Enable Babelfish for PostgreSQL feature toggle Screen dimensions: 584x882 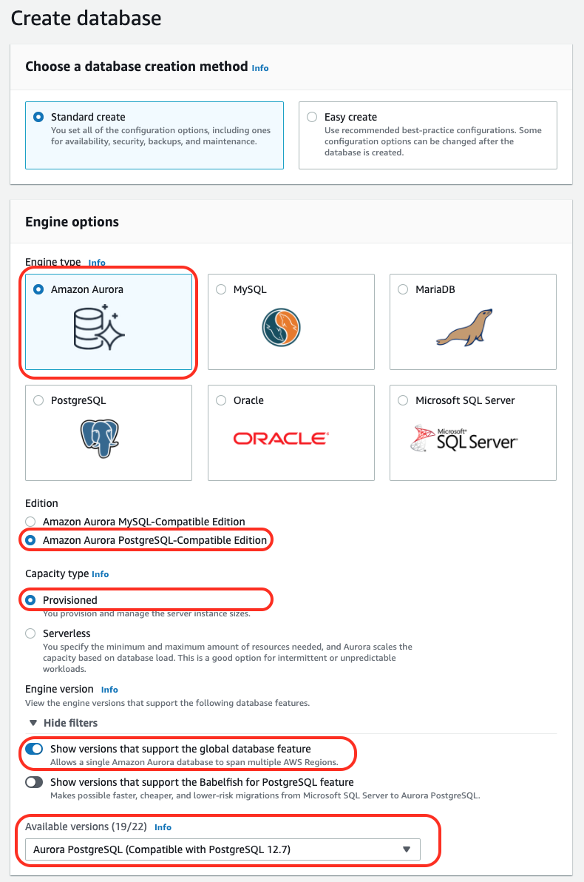coord(34,782)
